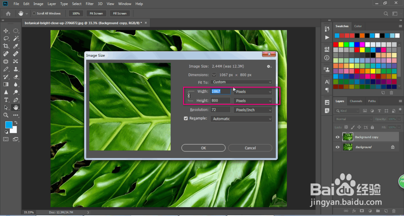The image size is (404, 216).
Task: Switch to the Channels tab
Action: (356, 101)
